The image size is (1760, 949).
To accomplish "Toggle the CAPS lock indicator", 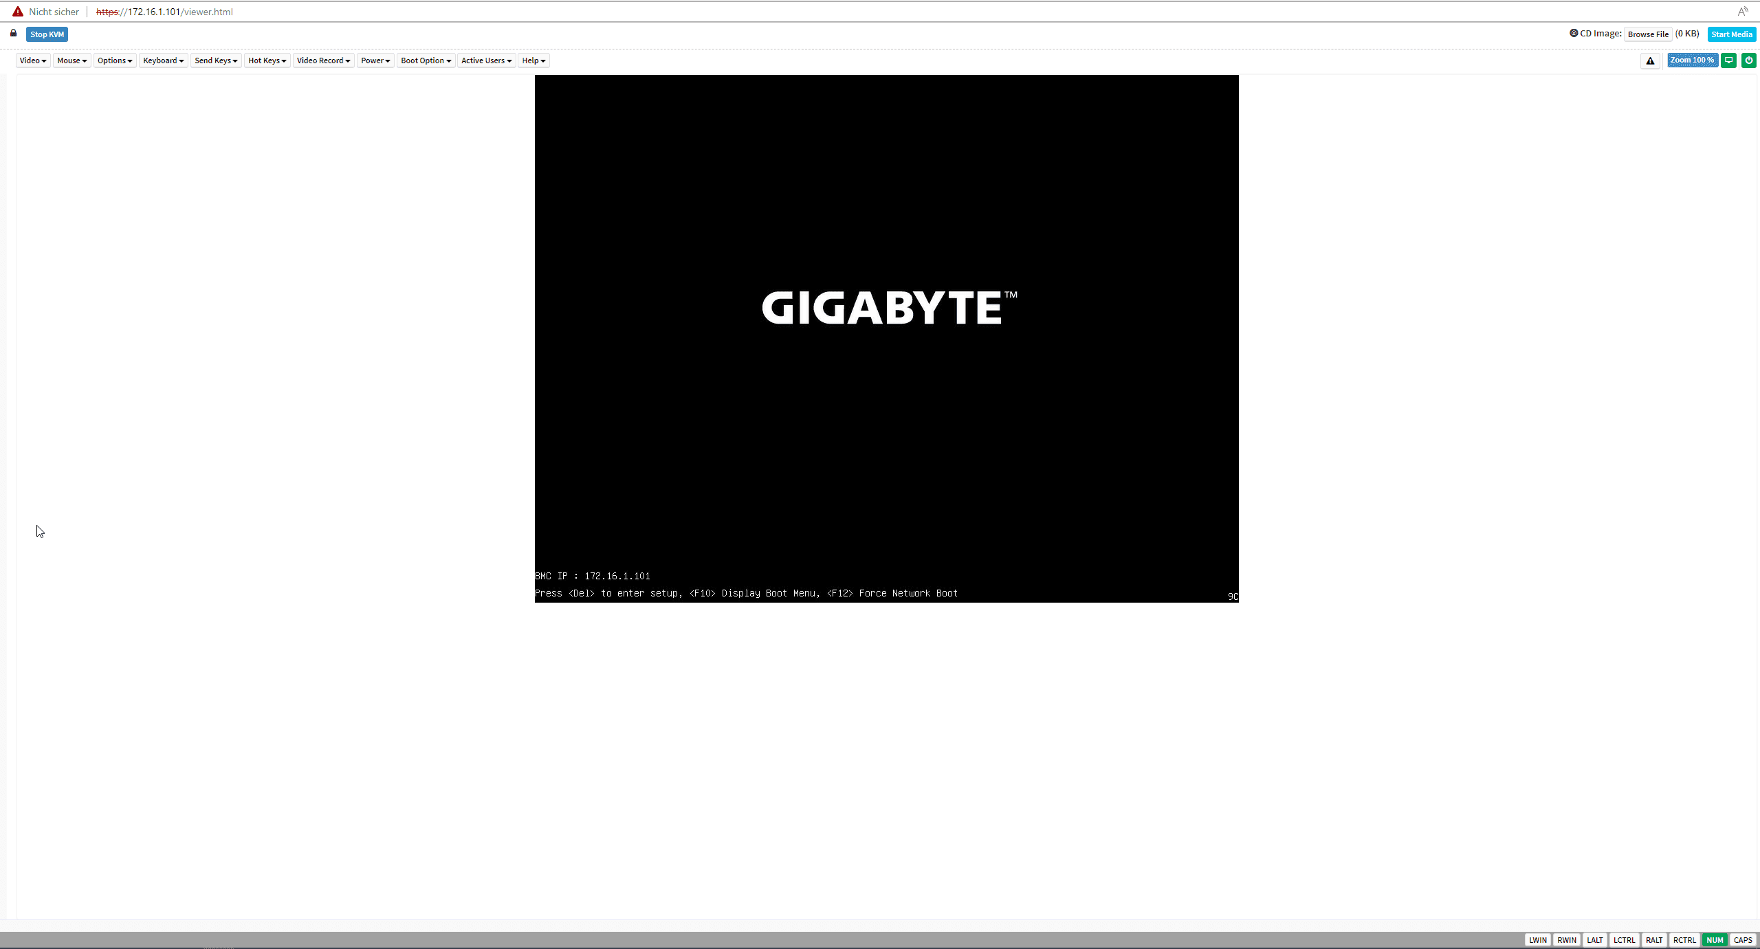I will tap(1743, 940).
